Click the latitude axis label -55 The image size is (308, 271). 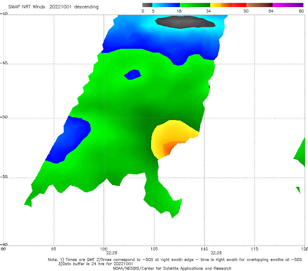[x=4, y=177]
